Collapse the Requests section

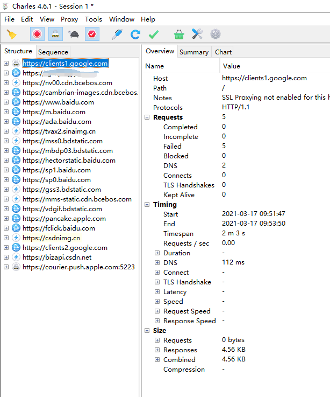[147, 117]
